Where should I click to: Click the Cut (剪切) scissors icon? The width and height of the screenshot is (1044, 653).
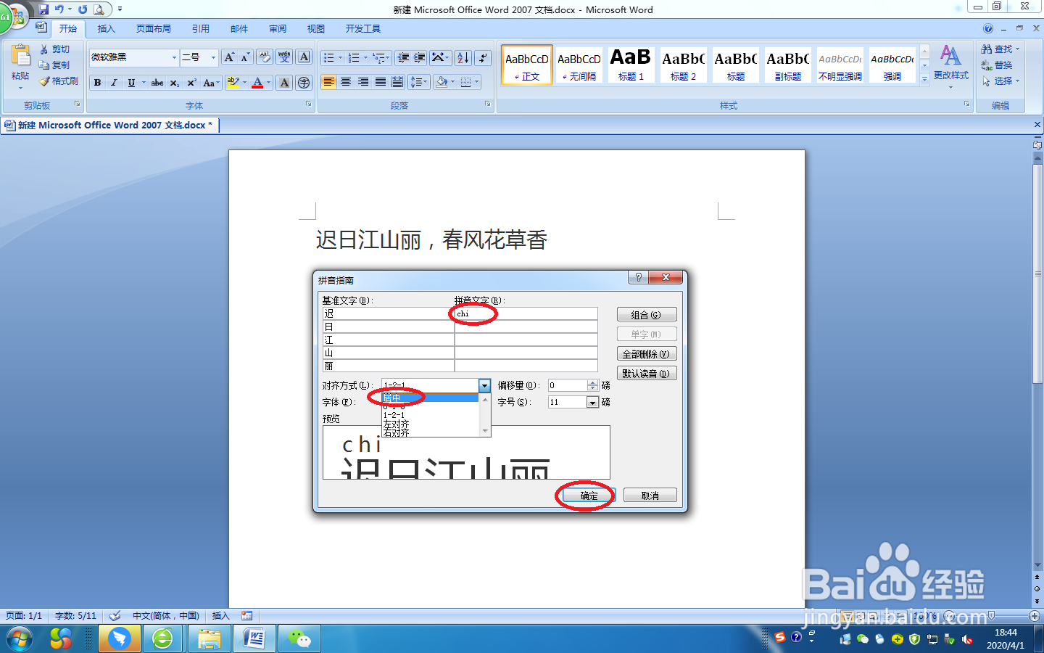(44, 49)
